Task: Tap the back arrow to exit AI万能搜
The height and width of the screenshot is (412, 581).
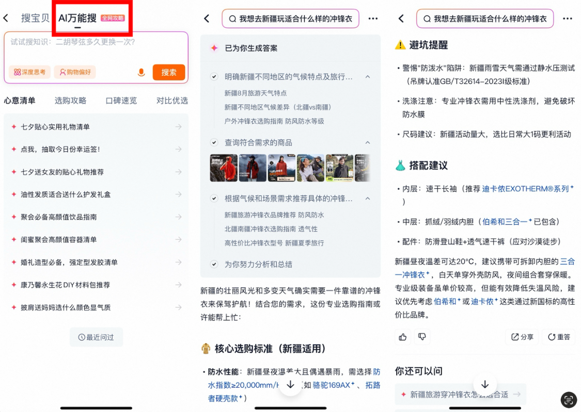Action: point(7,17)
